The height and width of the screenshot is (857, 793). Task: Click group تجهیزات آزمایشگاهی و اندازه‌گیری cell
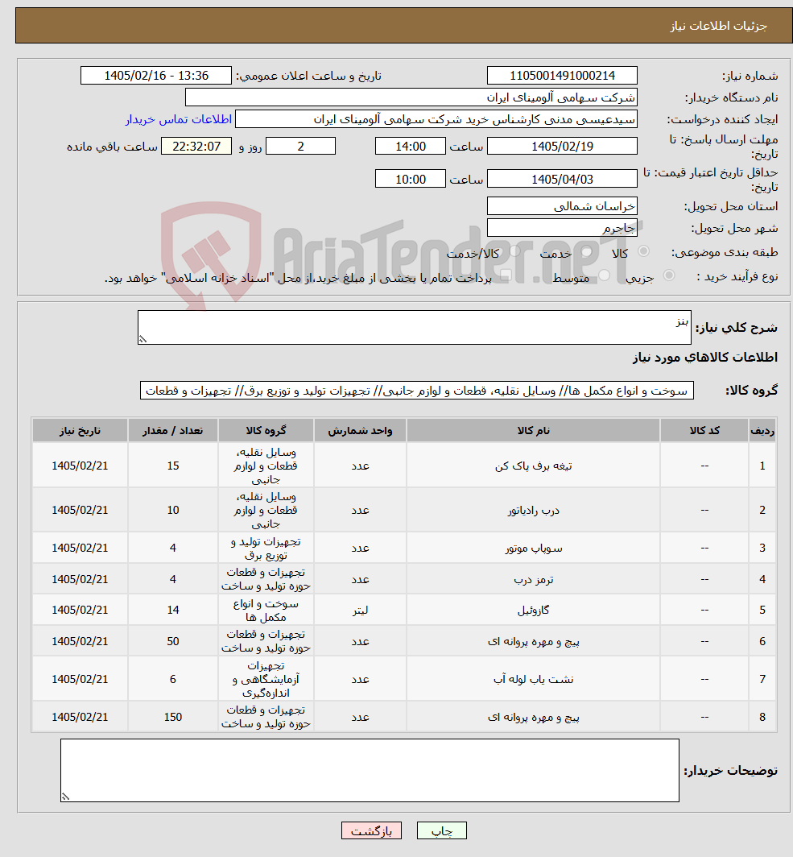tap(266, 679)
